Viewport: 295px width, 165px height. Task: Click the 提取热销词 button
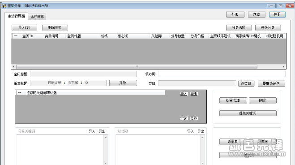click(x=271, y=83)
